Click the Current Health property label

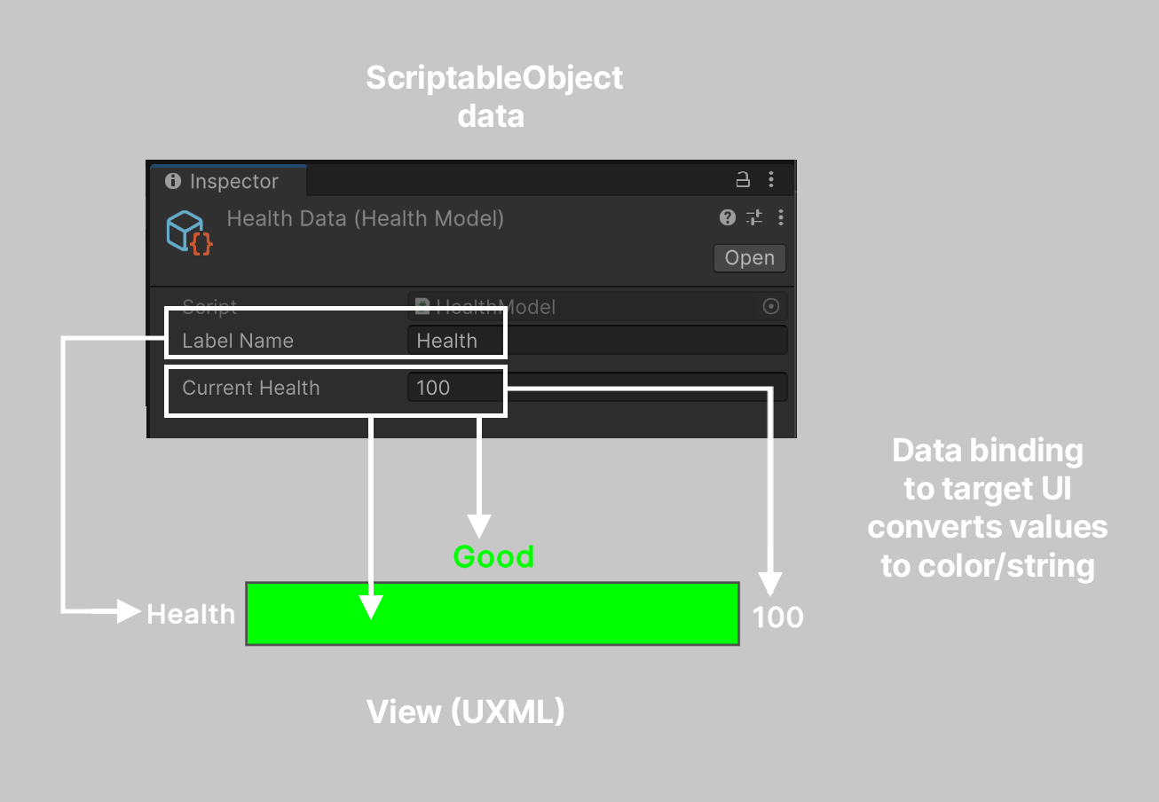(251, 388)
